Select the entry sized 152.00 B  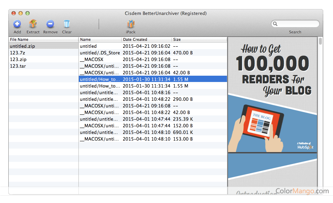(x=153, y=126)
